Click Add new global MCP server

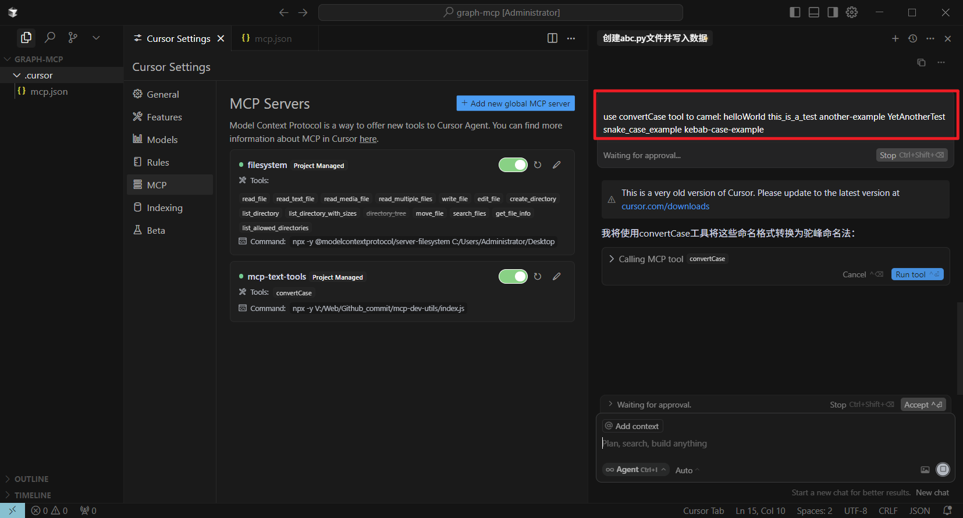pyautogui.click(x=516, y=103)
